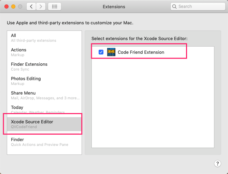
Task: Click the QVCodeFriend subtitle text
Action: 24,127
